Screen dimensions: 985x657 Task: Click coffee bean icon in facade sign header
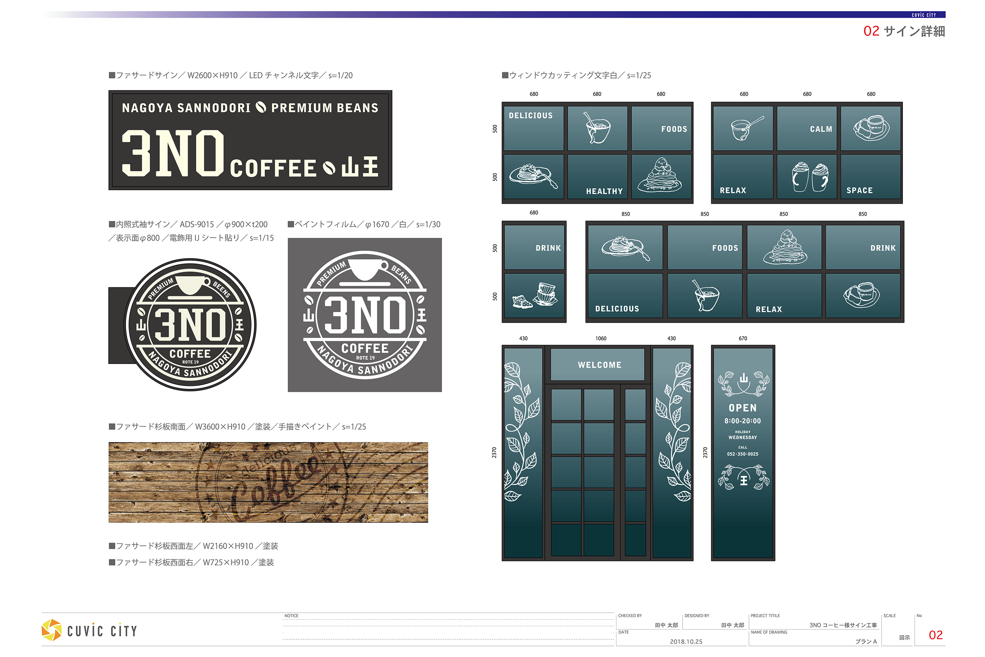coord(261,107)
